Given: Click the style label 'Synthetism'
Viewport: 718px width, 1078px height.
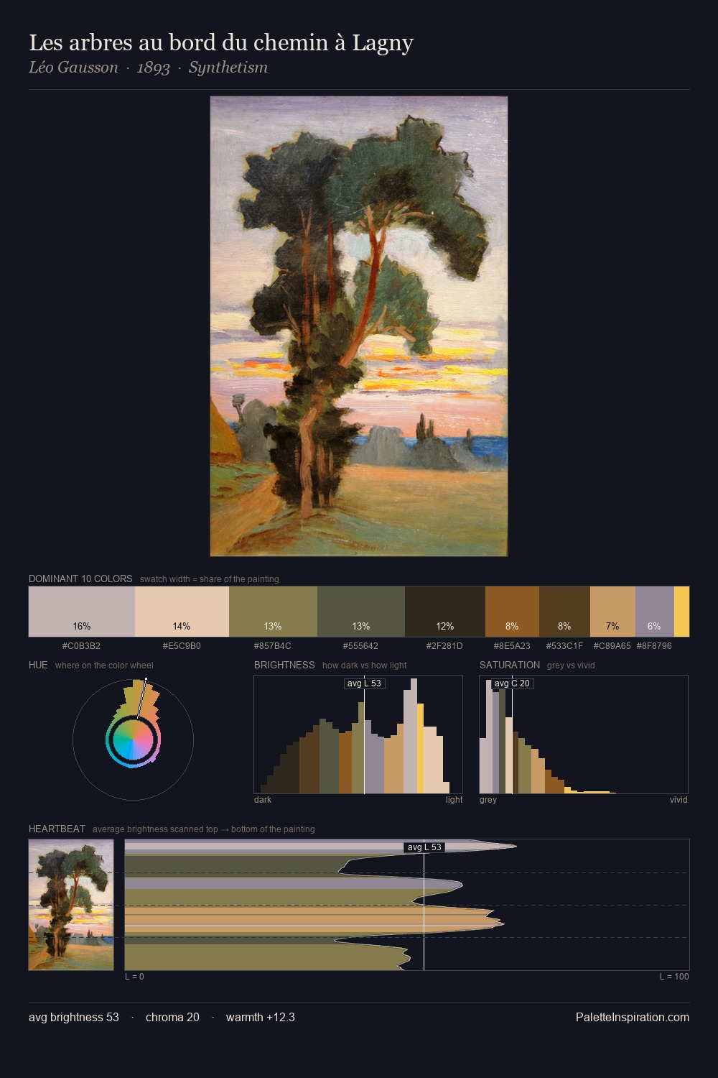Looking at the screenshot, I should [x=228, y=68].
